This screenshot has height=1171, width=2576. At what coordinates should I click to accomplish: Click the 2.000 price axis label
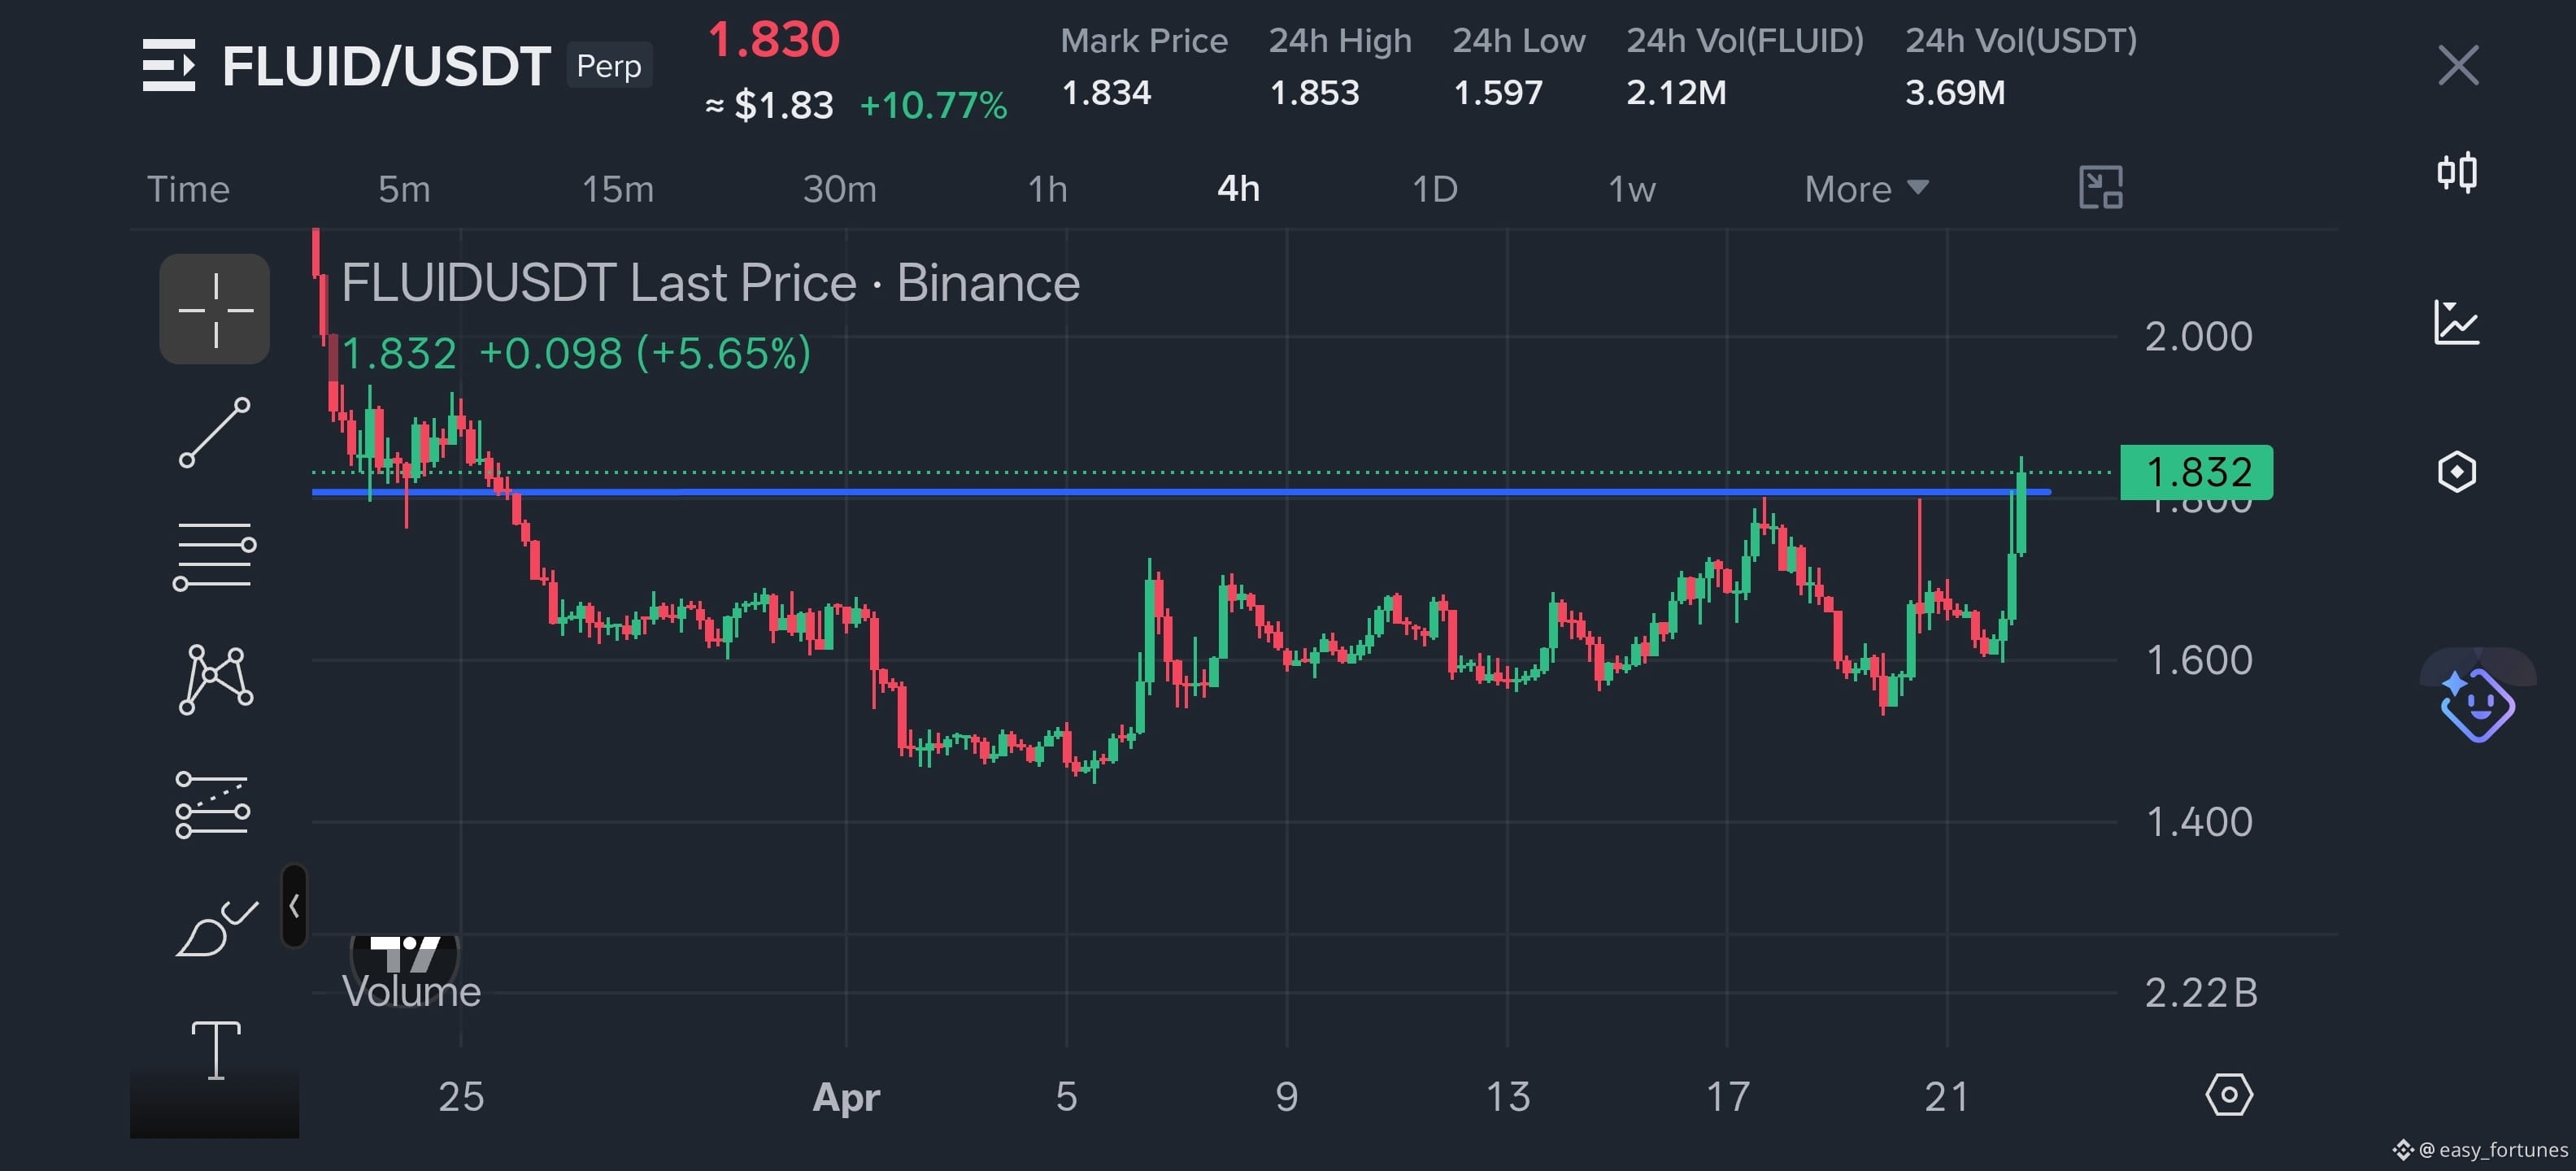(2198, 337)
